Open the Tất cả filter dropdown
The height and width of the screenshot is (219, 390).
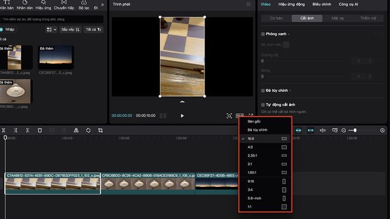pyautogui.click(x=94, y=29)
